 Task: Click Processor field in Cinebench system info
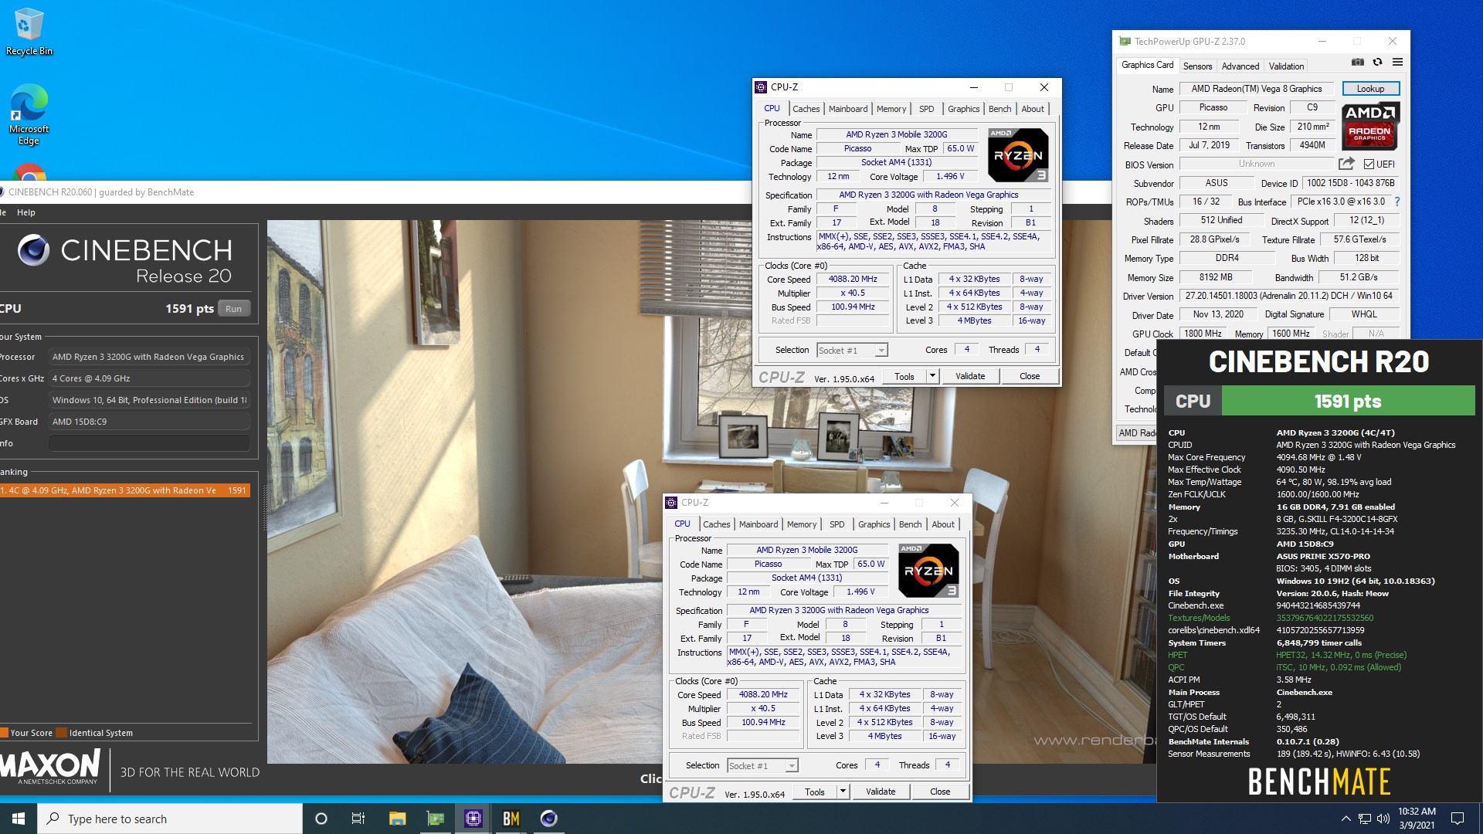[x=148, y=357]
